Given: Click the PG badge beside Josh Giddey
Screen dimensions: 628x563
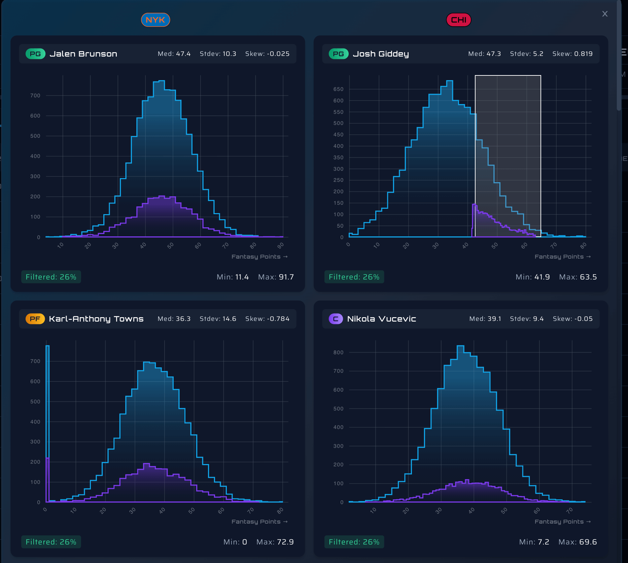Looking at the screenshot, I should [x=338, y=54].
